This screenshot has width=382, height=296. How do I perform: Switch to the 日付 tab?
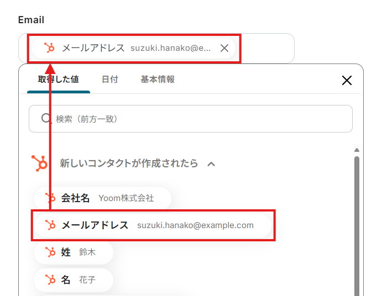109,79
